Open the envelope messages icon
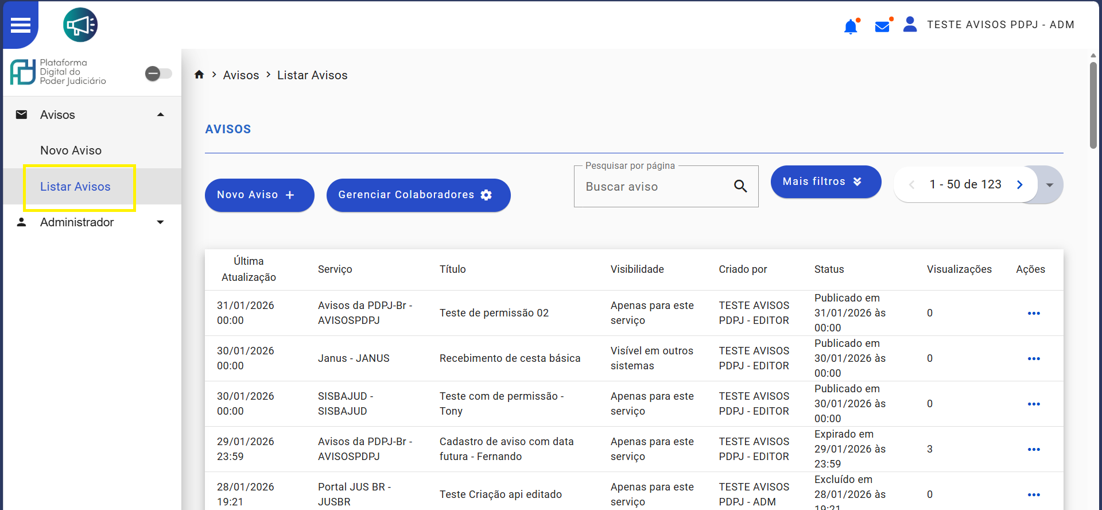1102x510 pixels. click(882, 26)
